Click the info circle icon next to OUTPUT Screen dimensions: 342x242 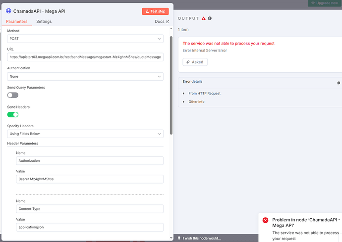[210, 18]
